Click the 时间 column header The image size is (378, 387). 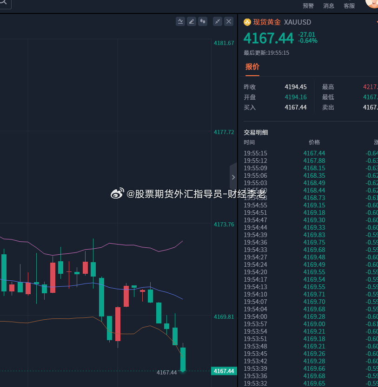(249, 142)
